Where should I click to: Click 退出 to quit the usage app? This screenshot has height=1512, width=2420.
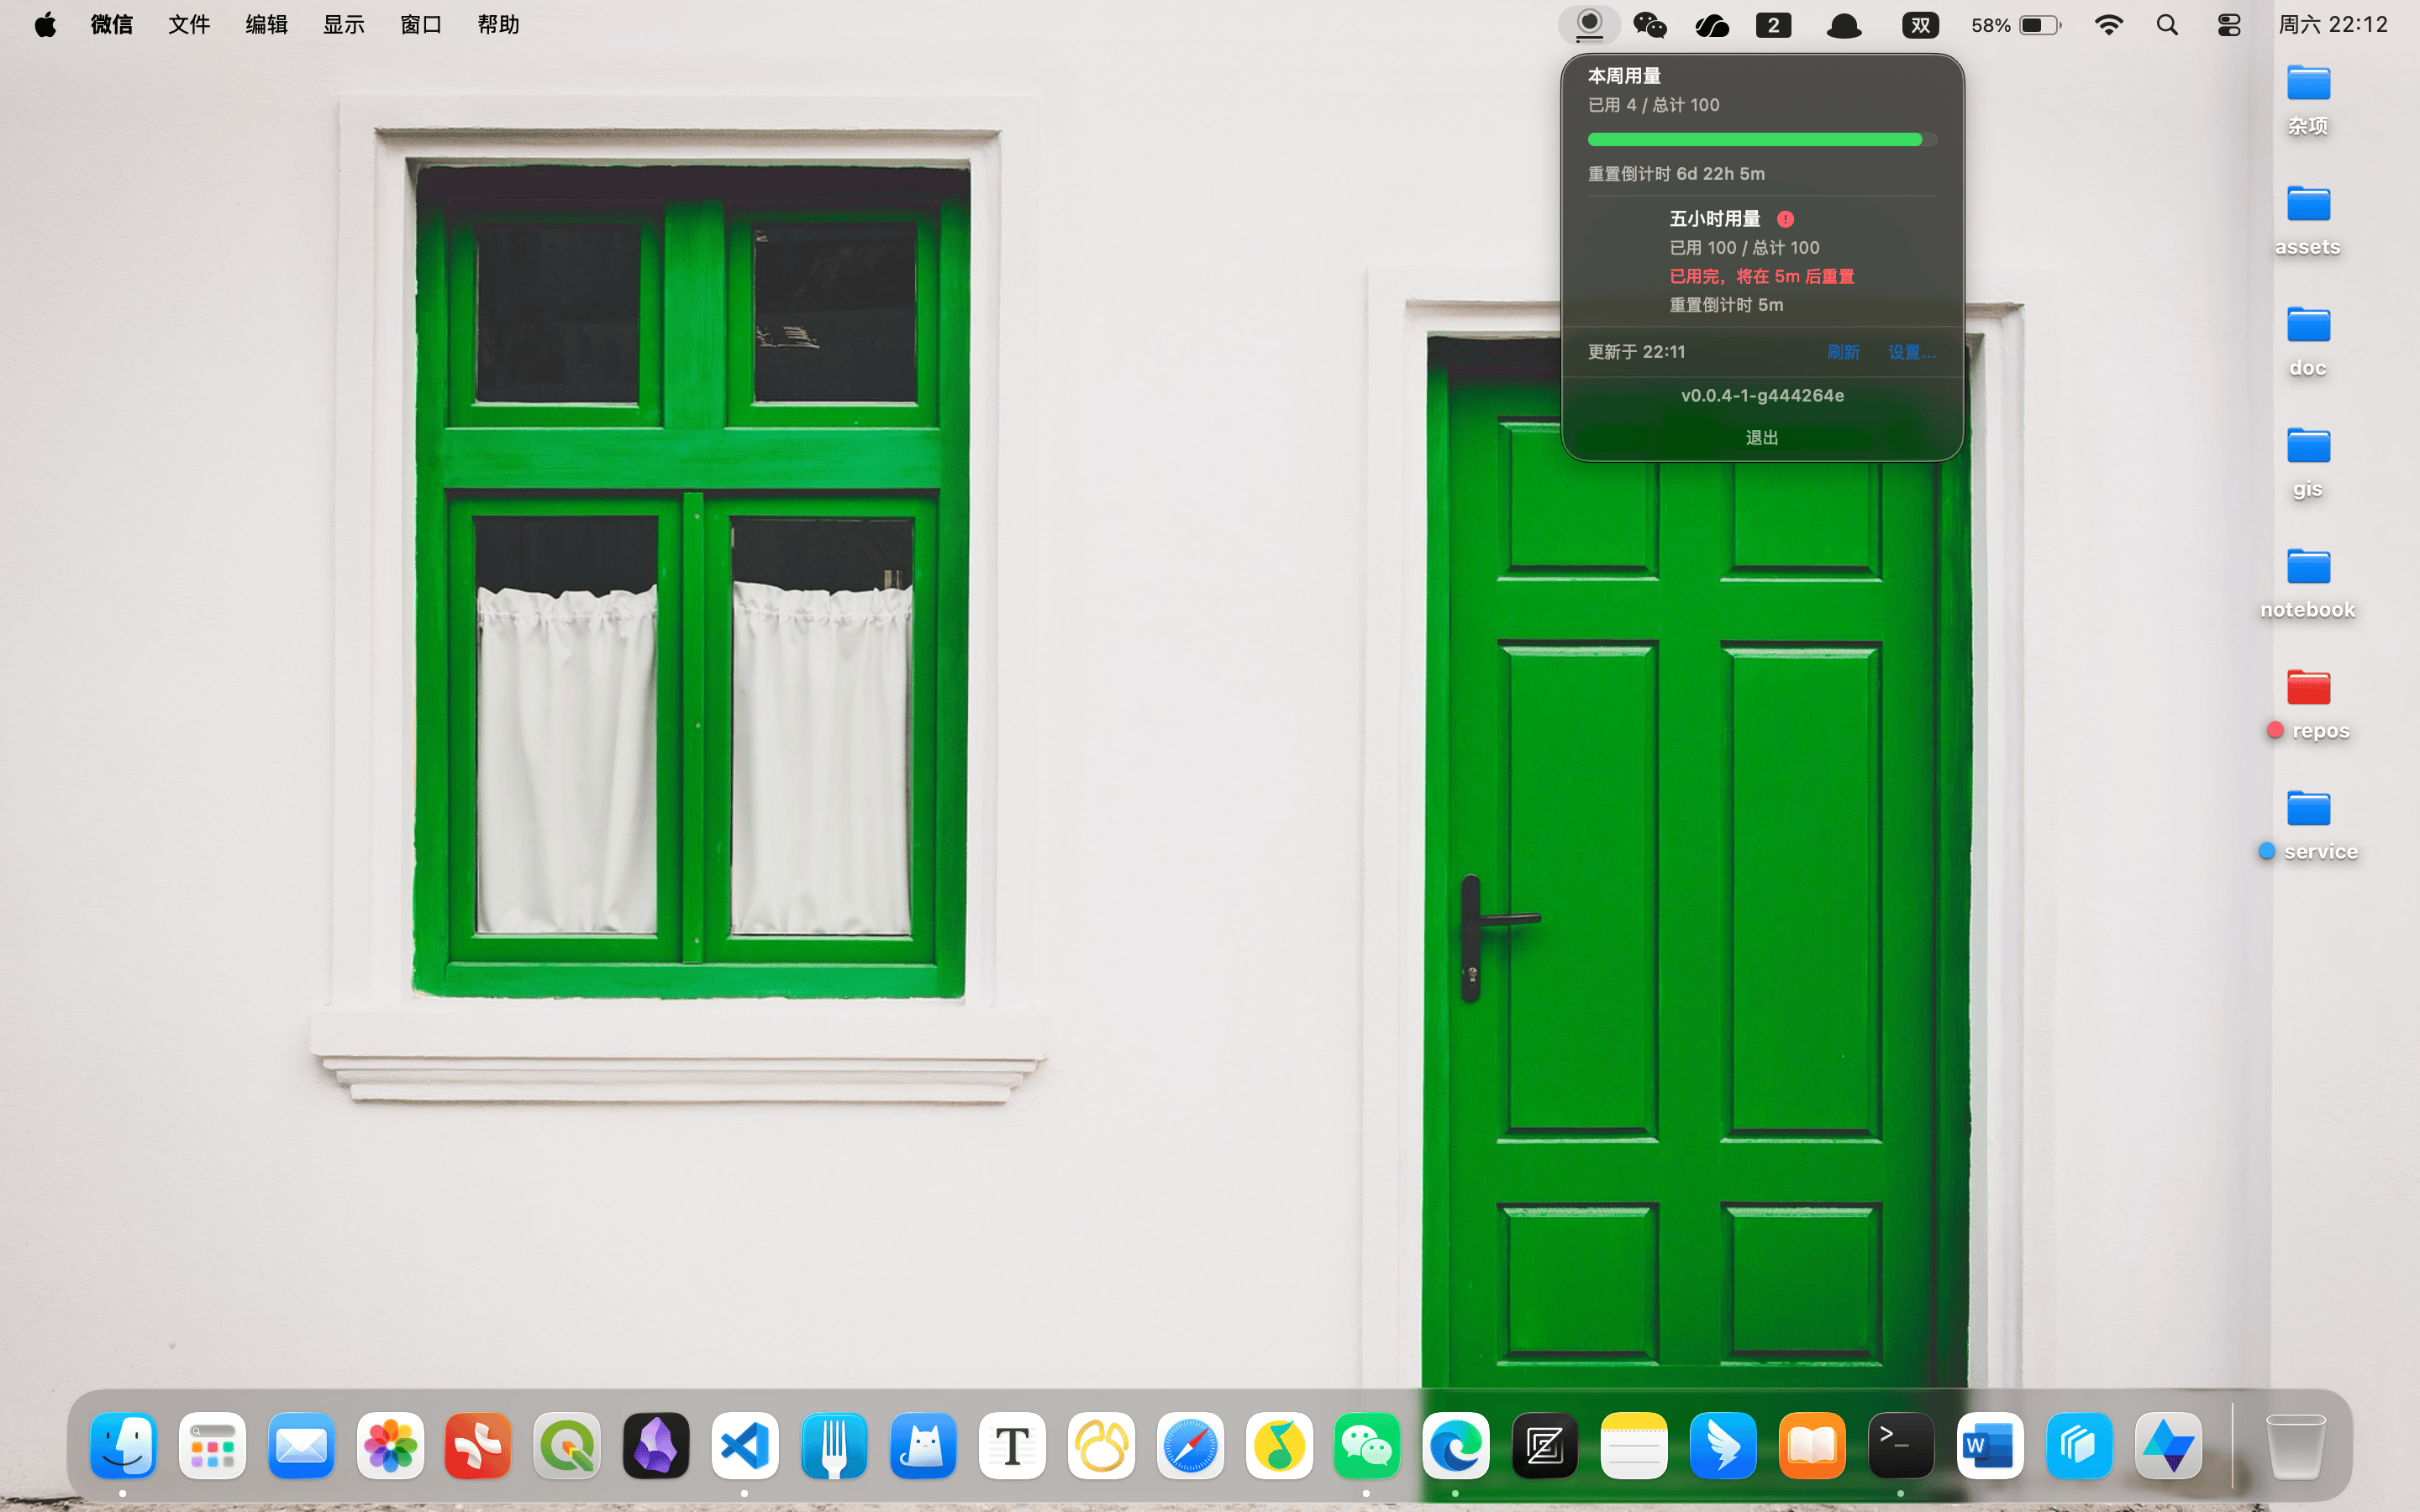pyautogui.click(x=1762, y=438)
